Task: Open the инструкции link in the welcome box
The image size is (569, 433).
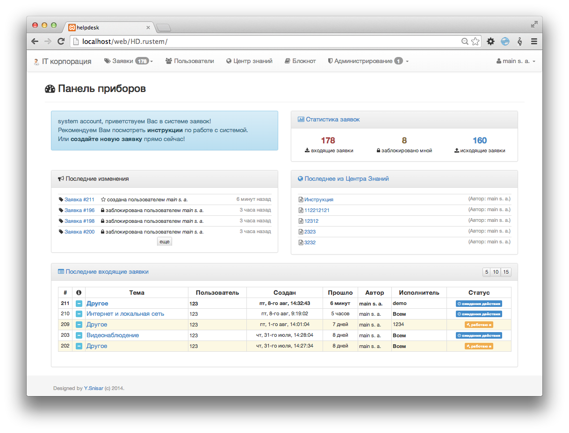Action: [x=165, y=130]
